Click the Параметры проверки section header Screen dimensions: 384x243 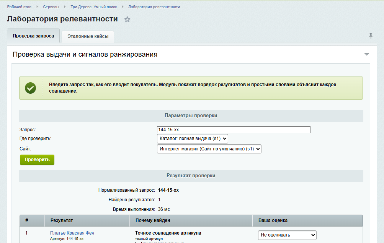[191, 116]
